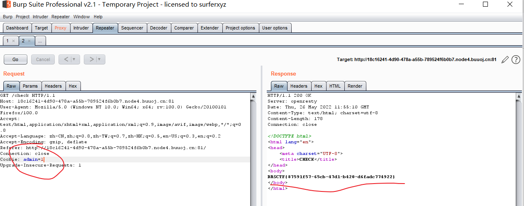Open the Repeater menu
The height and width of the screenshot is (206, 524).
pyautogui.click(x=61, y=17)
